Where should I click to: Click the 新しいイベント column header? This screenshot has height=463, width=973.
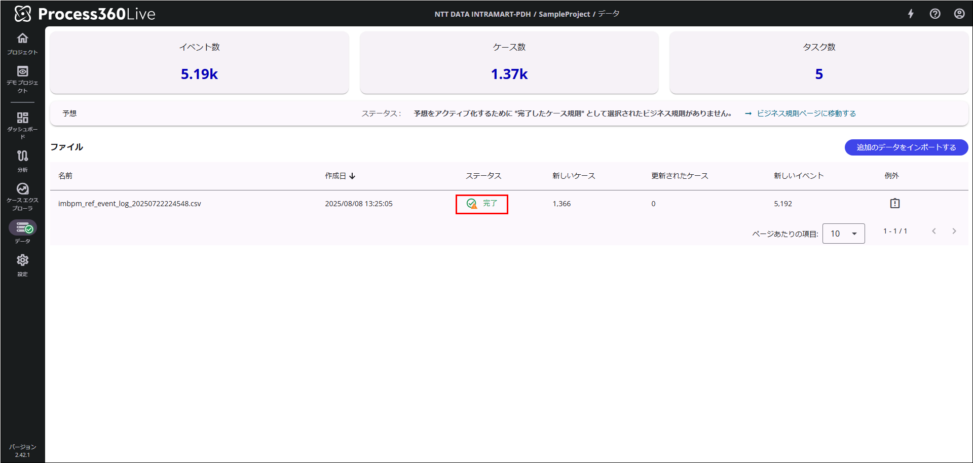click(799, 176)
